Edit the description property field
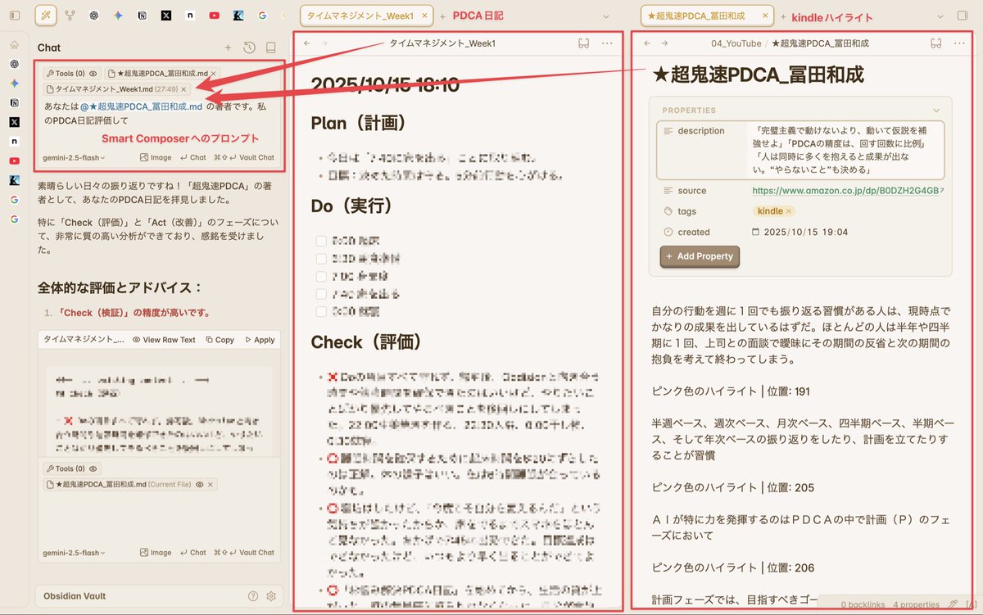This screenshot has height=615, width=983. (845, 150)
